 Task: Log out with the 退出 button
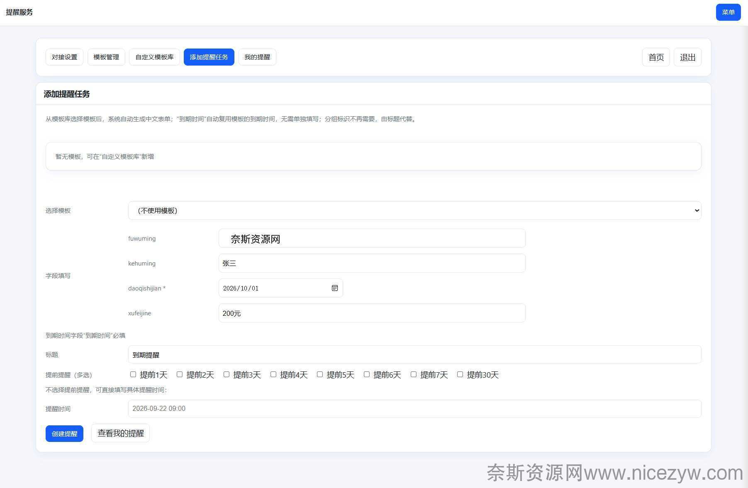click(687, 57)
